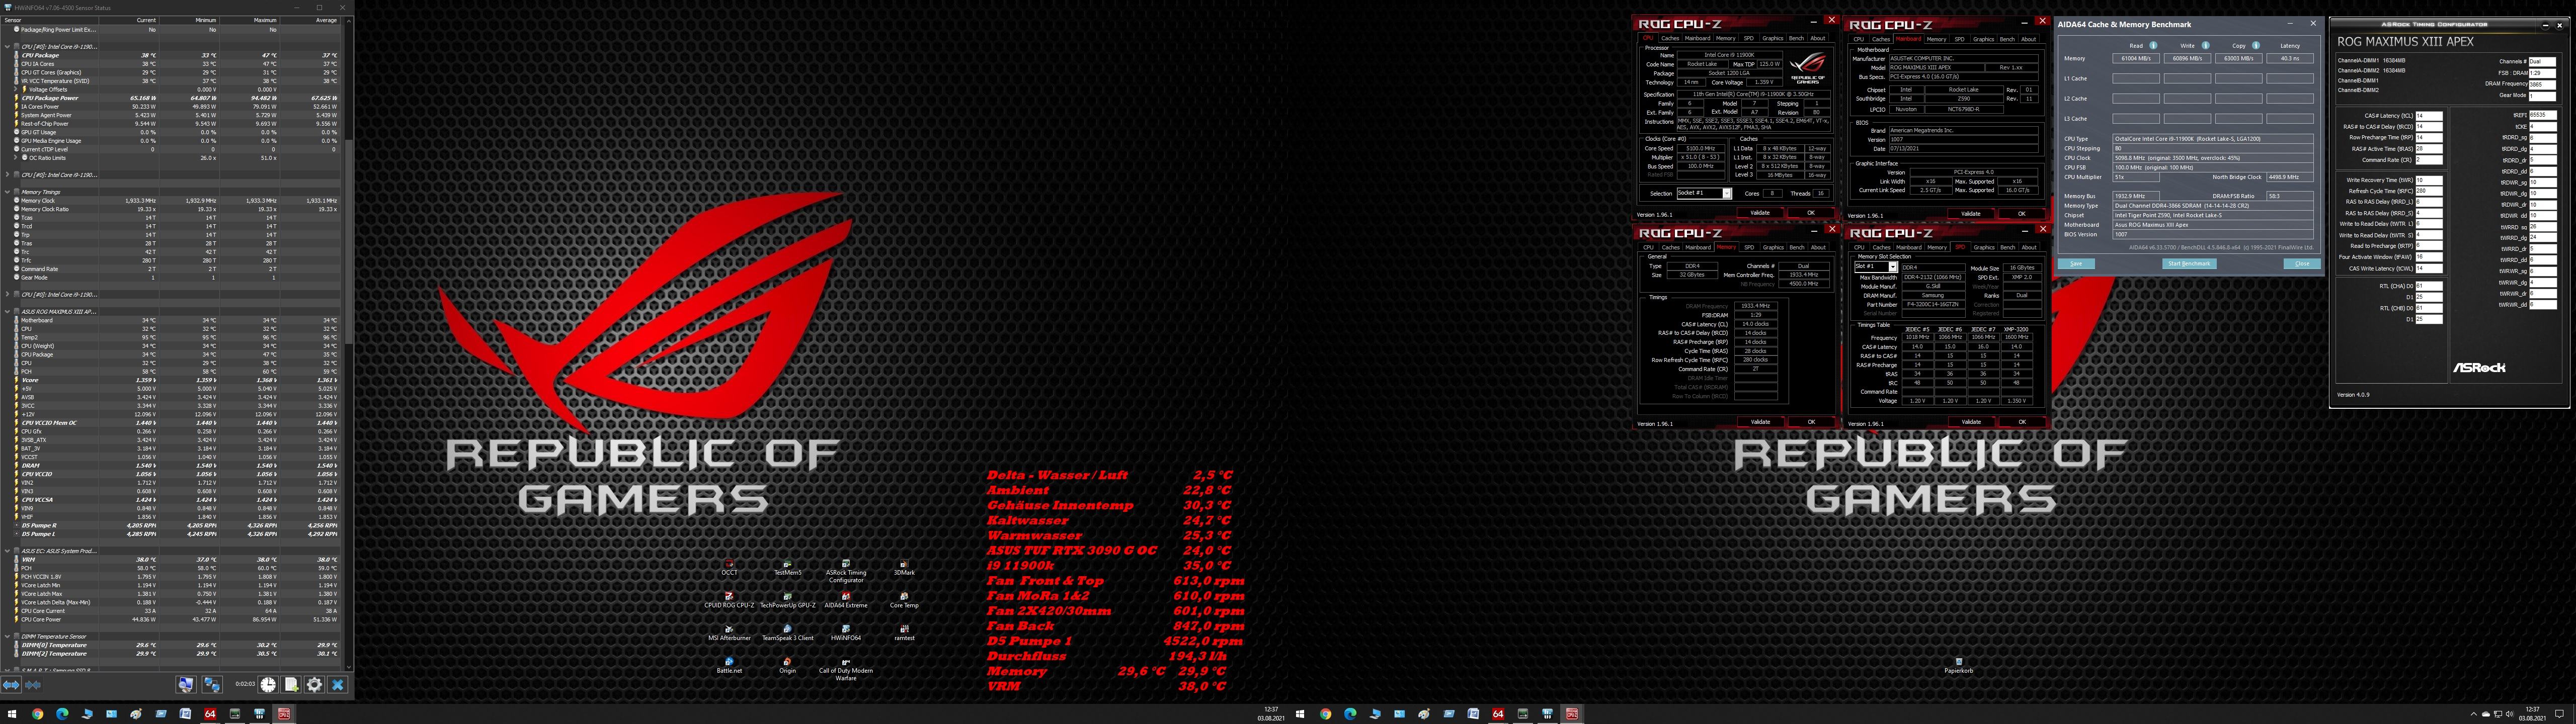Select the CPUID ROG CPU-Z desktop icon
The width and height of the screenshot is (2576, 724).
coord(730,601)
